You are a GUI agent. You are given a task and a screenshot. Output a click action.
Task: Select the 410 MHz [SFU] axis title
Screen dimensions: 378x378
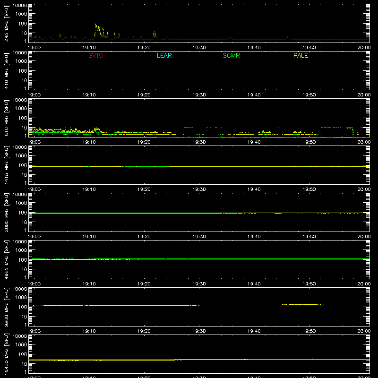pyautogui.click(x=6, y=70)
